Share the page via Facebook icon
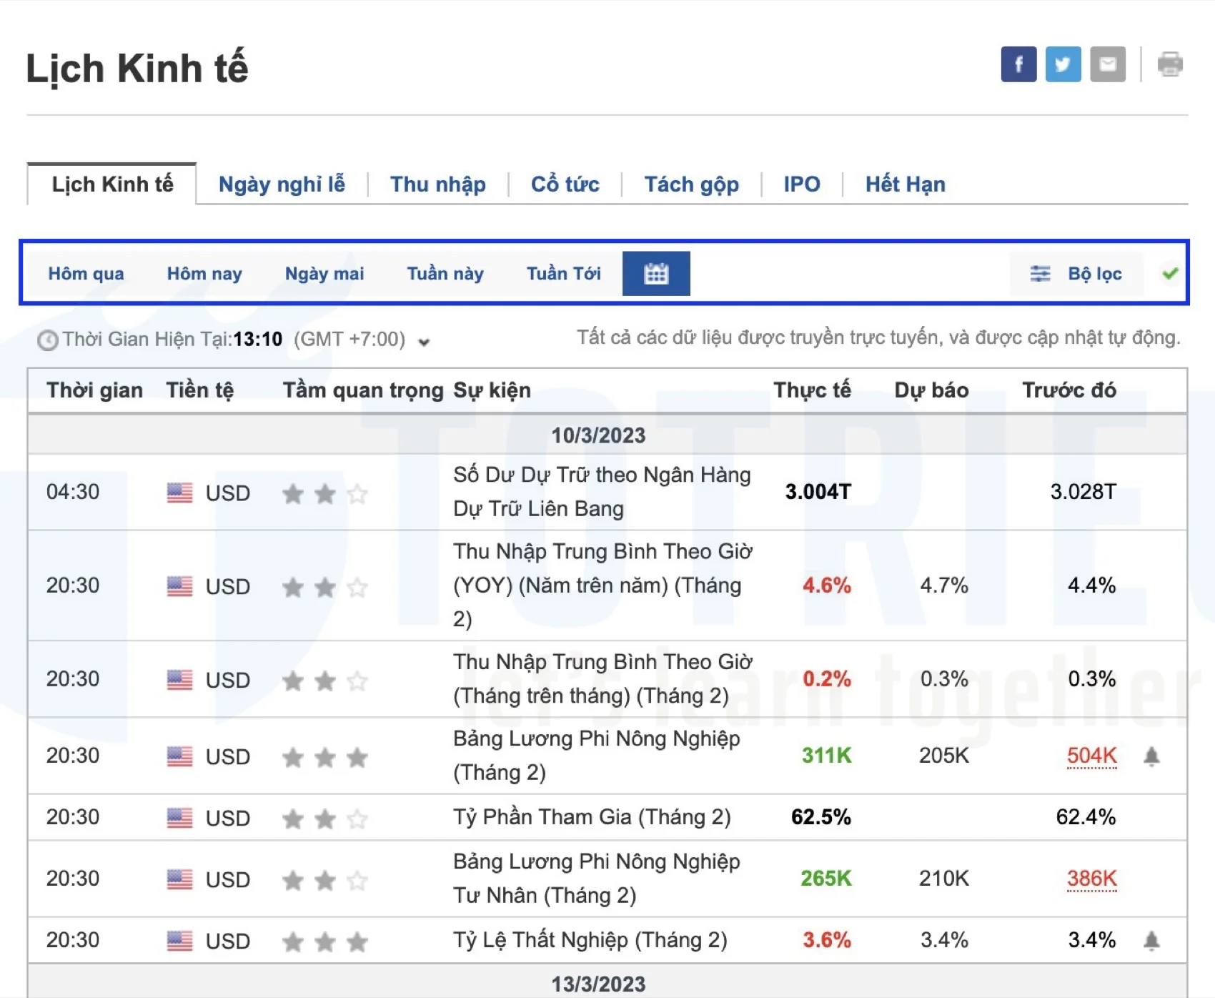 1018,65
